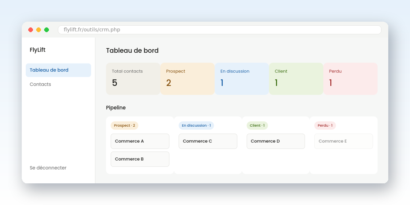The height and width of the screenshot is (205, 410).
Task: Select the Prospect stat card
Action: point(188,79)
